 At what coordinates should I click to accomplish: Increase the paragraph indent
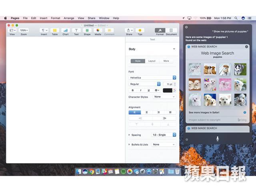(x=164, y=118)
